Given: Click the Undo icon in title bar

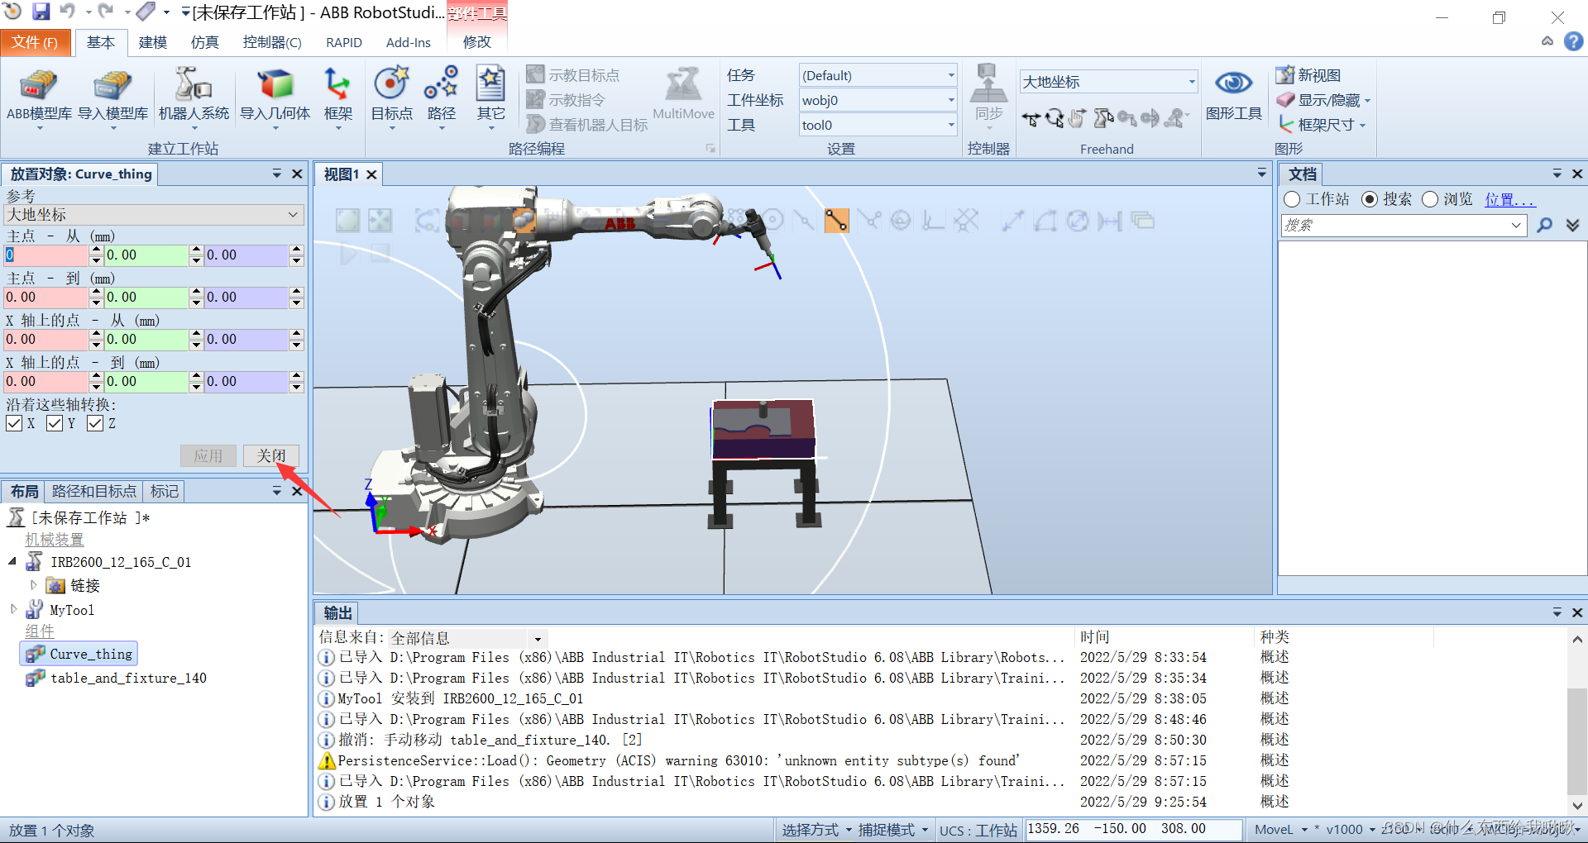Looking at the screenshot, I should (x=68, y=12).
